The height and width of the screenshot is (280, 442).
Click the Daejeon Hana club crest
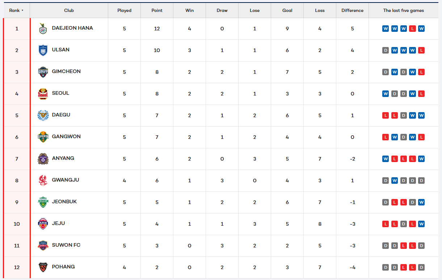click(43, 29)
